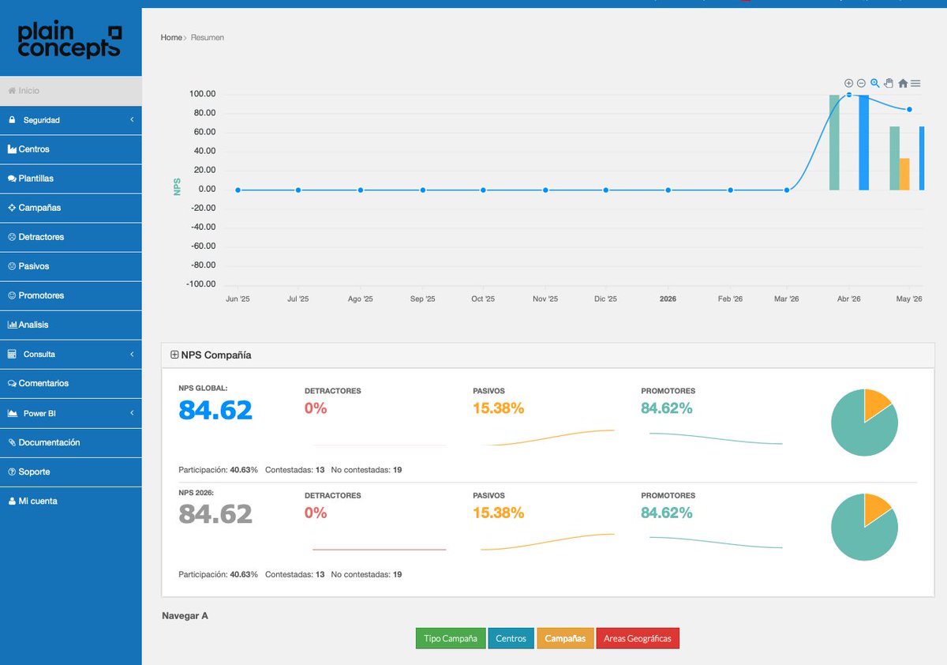Click the neutral face icon beside Pasivos
The image size is (947, 665).
click(12, 266)
